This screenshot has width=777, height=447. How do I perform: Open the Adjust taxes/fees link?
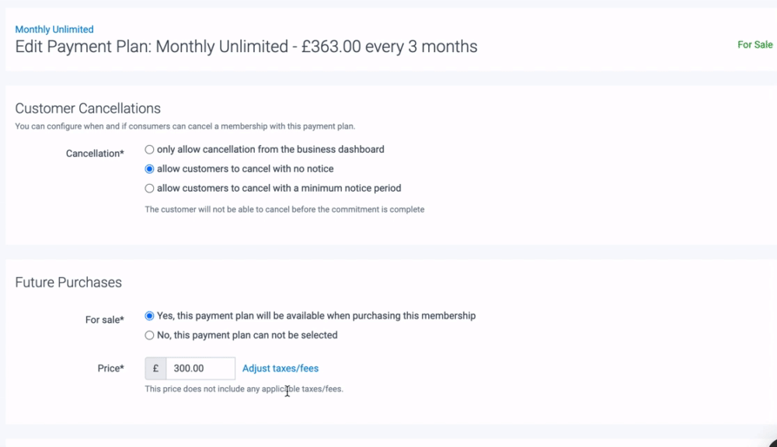(x=280, y=369)
